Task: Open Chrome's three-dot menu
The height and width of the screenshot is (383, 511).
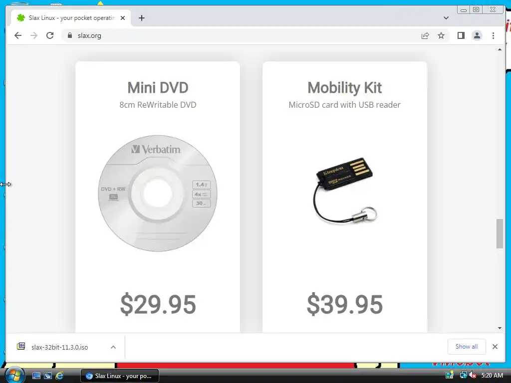Action: 493,35
